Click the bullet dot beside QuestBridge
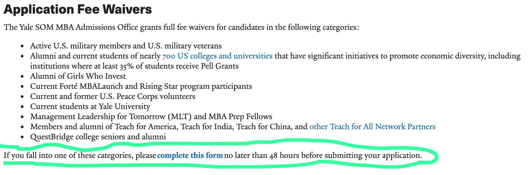 (x=22, y=137)
